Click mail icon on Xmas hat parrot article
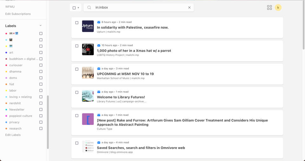Image resolution: width=305 pixels, height=161 pixels. 98,45
